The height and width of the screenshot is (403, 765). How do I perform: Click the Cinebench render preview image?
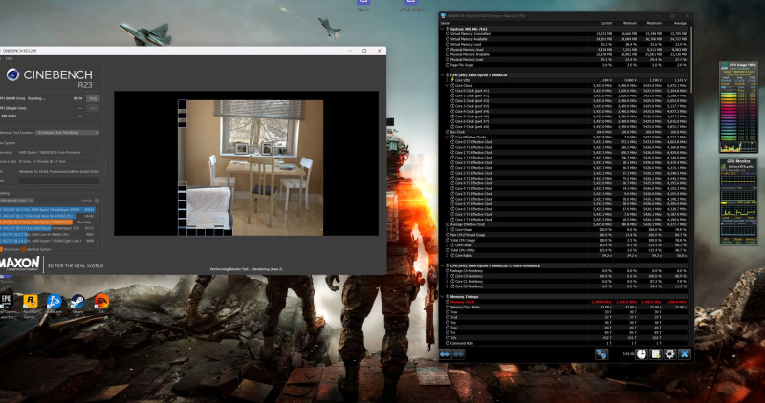coord(251,168)
